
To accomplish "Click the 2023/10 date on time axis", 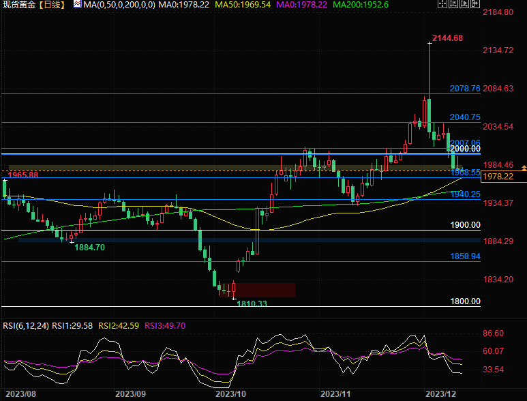I will (x=230, y=394).
